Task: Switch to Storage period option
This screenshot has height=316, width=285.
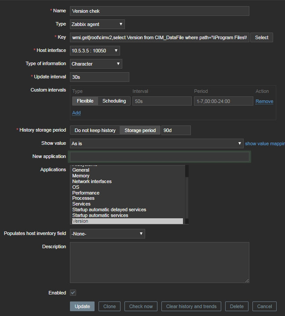Action: [x=140, y=130]
